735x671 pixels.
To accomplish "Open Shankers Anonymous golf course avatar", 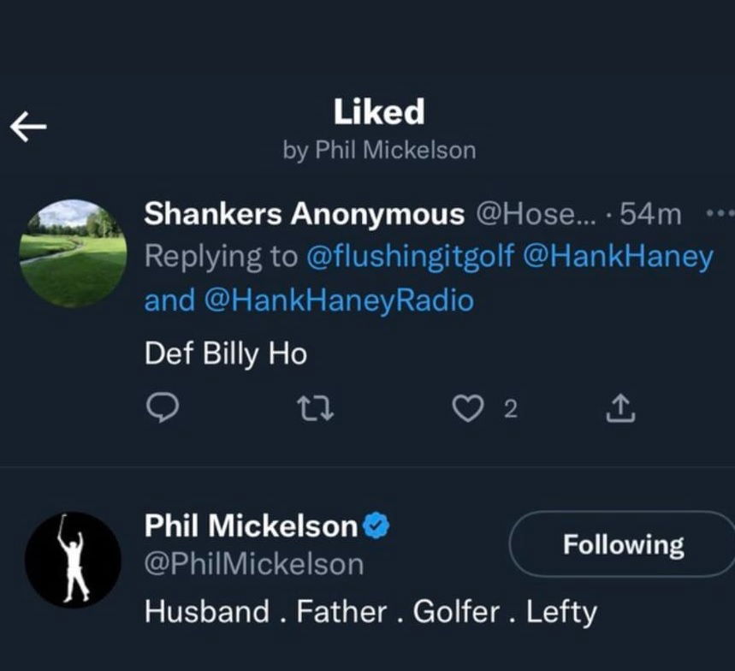I will [x=73, y=253].
